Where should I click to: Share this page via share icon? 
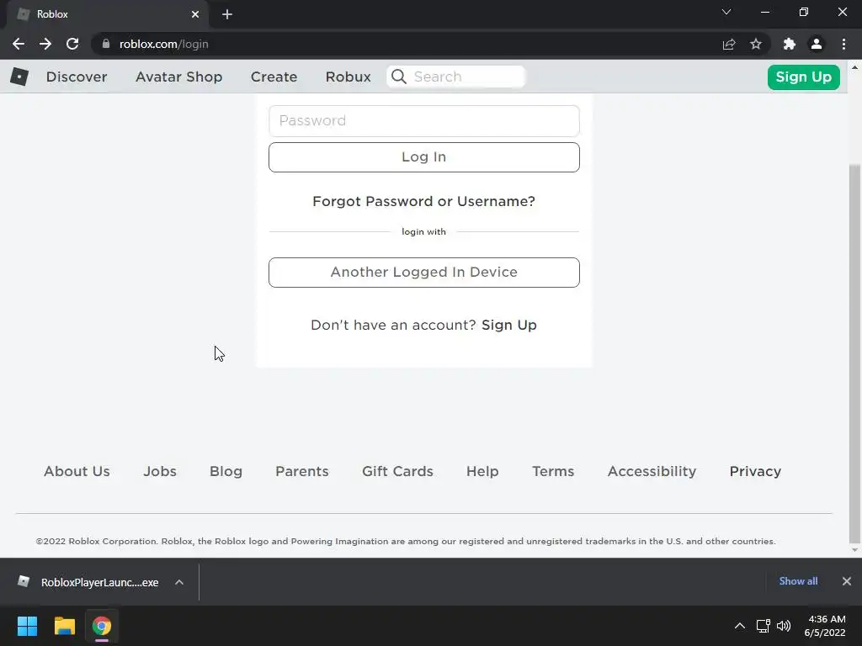729,44
